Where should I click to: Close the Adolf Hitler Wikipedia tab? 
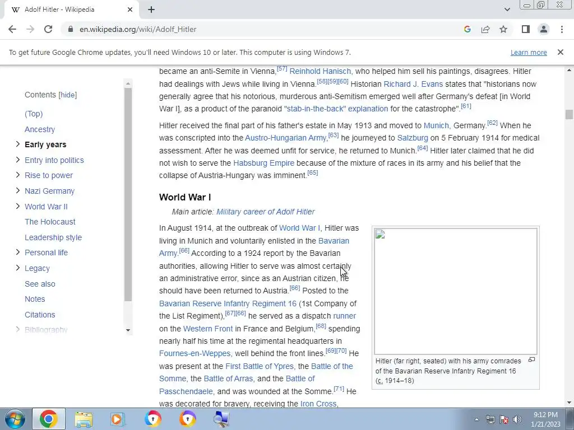[x=129, y=10]
